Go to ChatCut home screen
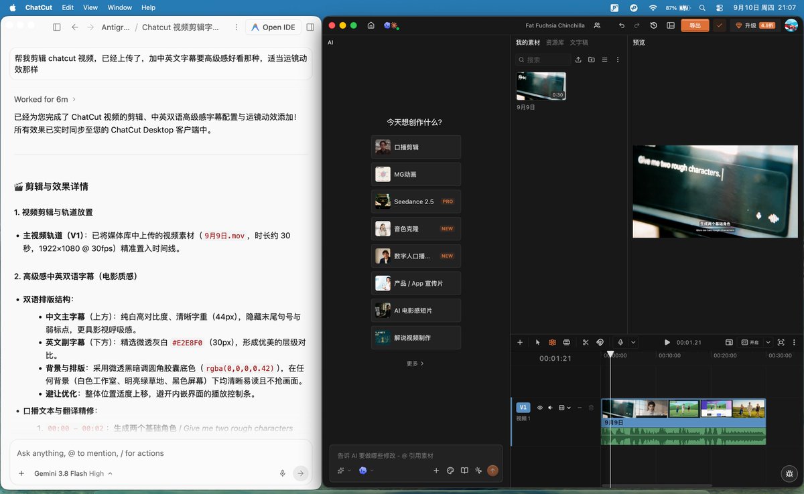 point(371,25)
